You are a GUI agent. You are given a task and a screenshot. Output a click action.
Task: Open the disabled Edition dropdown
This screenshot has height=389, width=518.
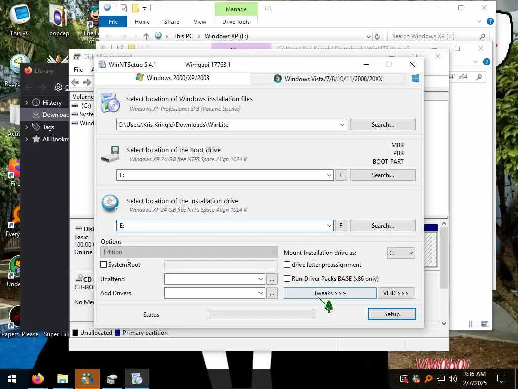189,252
